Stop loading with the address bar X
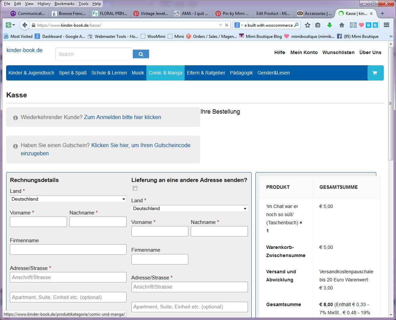 point(227,25)
